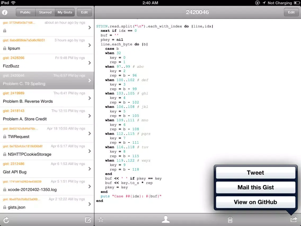
Task: Tap Edit button for gist 2420046
Action: click(291, 12)
